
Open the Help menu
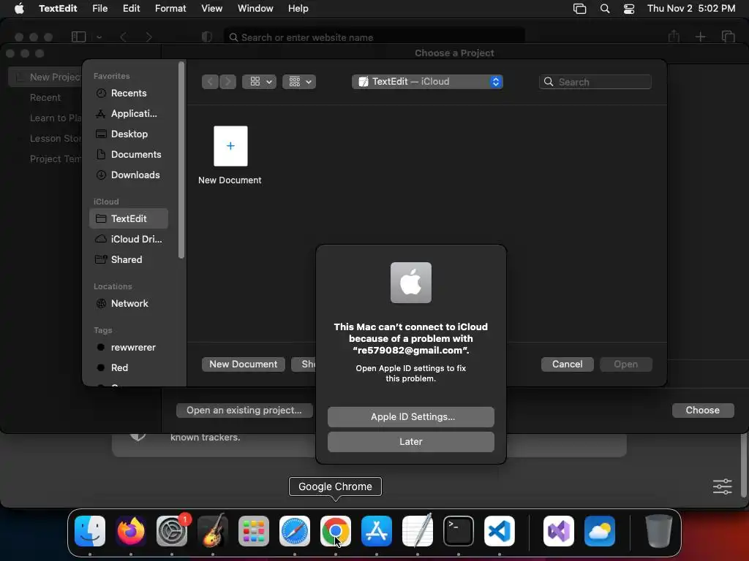coord(298,9)
